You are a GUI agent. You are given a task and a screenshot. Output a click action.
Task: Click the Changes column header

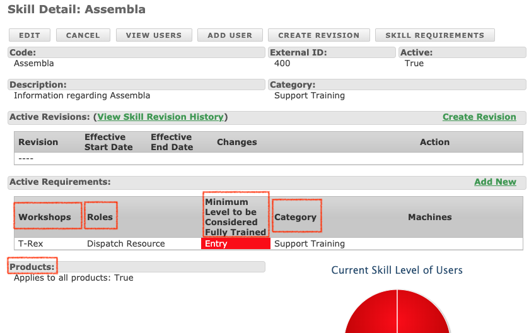[237, 142]
